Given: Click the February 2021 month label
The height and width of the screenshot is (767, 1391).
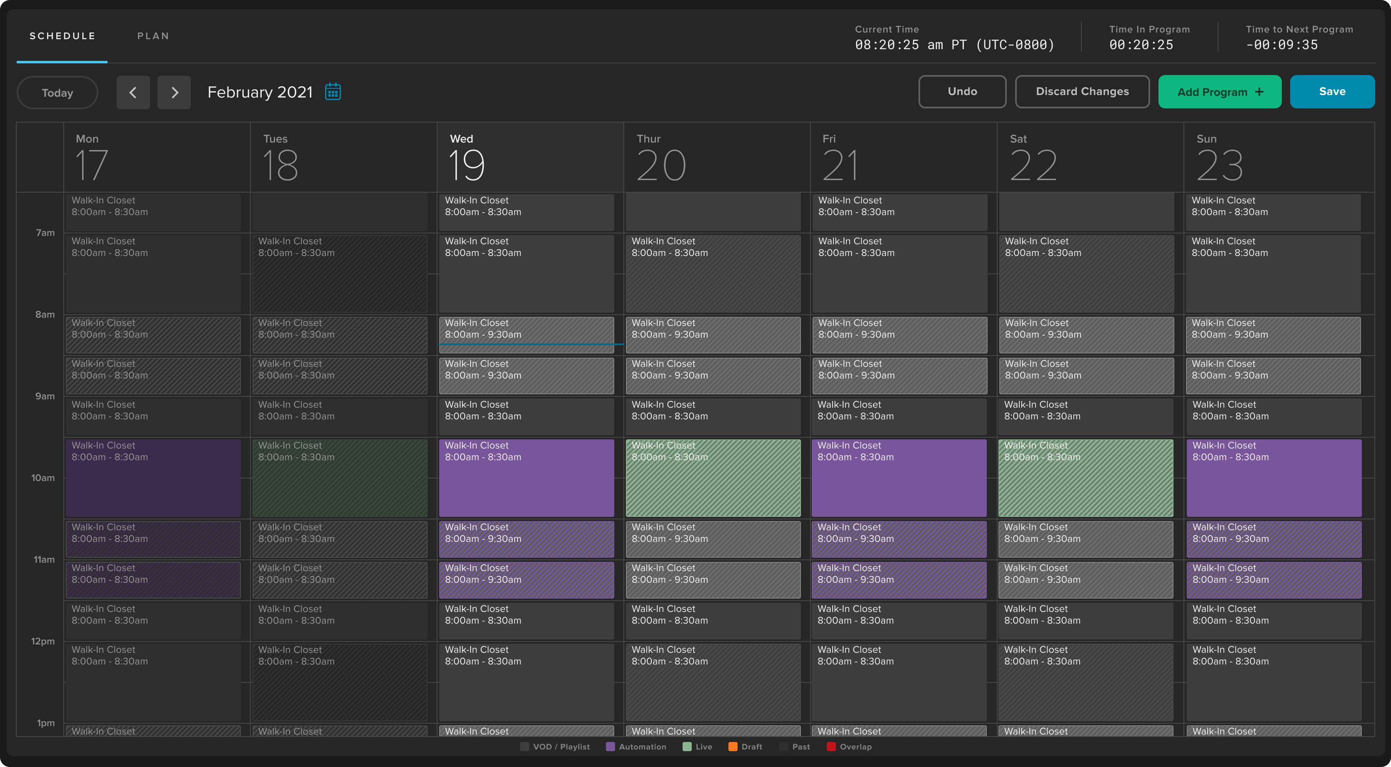Looking at the screenshot, I should coord(260,93).
